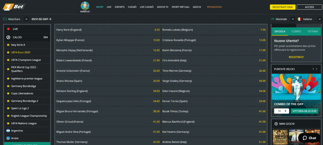323x145 pixels.
Task: Open the Live Casinò menu item
Action: tap(147, 7)
